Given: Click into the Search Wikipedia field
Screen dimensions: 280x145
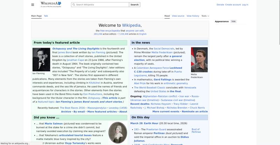Looking at the screenshot, I should tap(101, 5).
